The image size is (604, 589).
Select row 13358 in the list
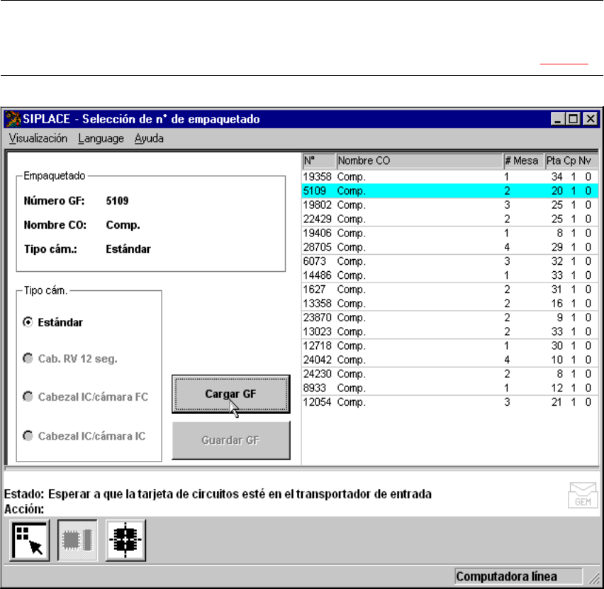pyautogui.click(x=450, y=304)
